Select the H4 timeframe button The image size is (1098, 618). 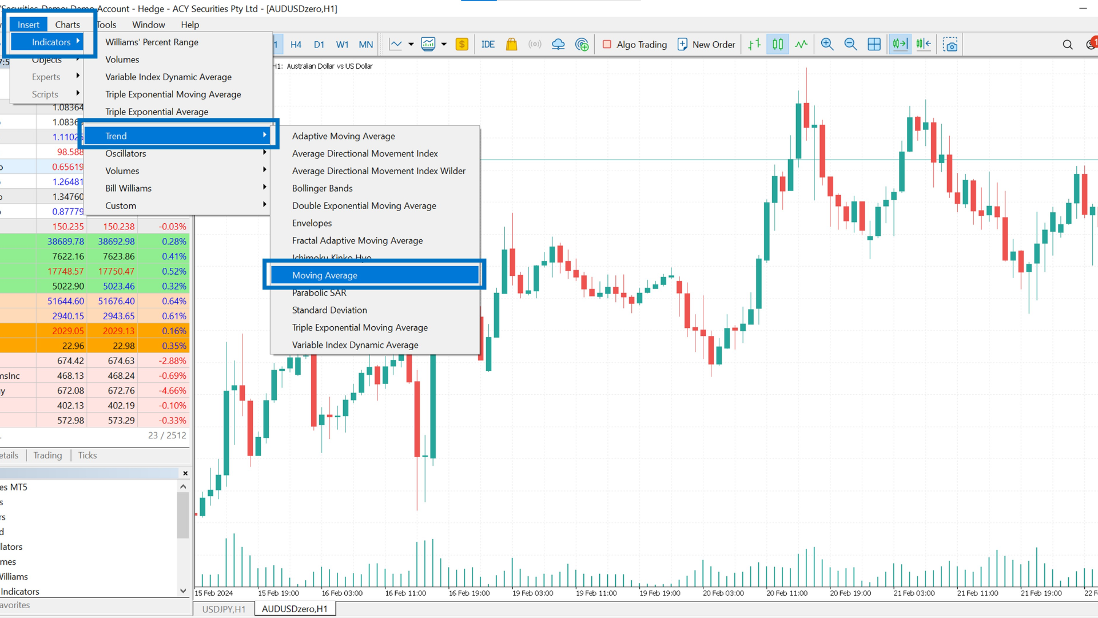click(296, 45)
